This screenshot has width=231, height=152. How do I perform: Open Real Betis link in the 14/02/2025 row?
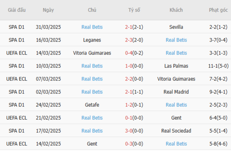(x=176, y=144)
